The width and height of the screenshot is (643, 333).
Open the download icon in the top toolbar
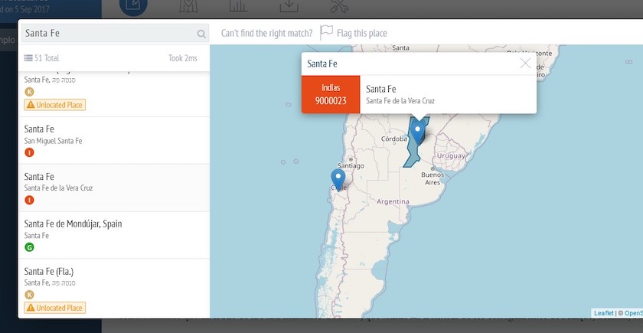(x=289, y=7)
